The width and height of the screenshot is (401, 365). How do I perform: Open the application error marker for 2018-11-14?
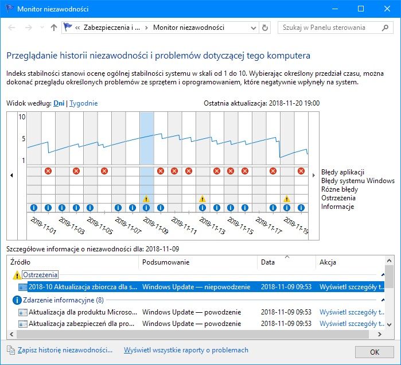pos(217,171)
